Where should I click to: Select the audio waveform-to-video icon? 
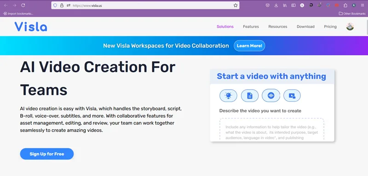pos(271,96)
